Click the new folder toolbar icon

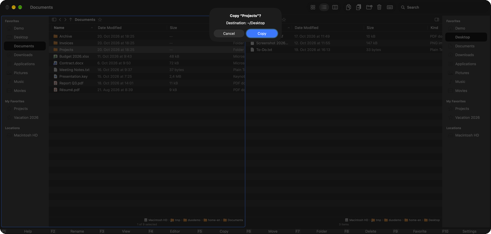[369, 7]
